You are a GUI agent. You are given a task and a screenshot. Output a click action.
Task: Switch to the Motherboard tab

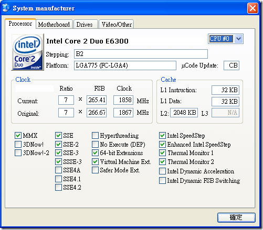coord(54,24)
